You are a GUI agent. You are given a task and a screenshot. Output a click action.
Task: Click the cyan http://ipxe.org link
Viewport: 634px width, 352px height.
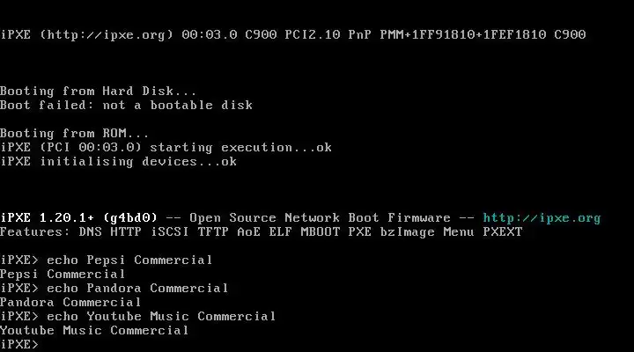[x=542, y=218]
